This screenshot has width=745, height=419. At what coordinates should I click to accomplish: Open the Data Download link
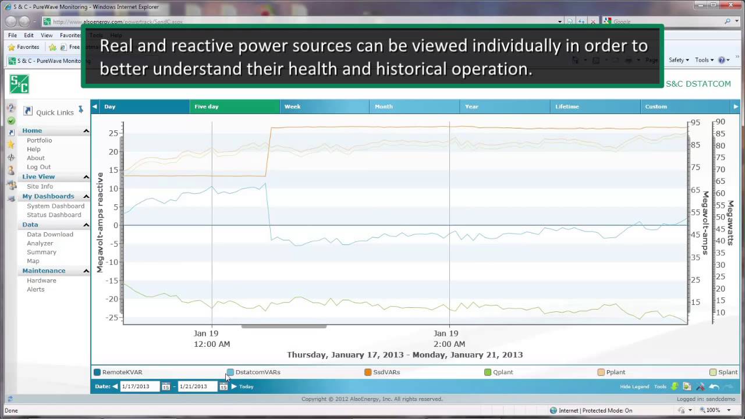click(50, 235)
